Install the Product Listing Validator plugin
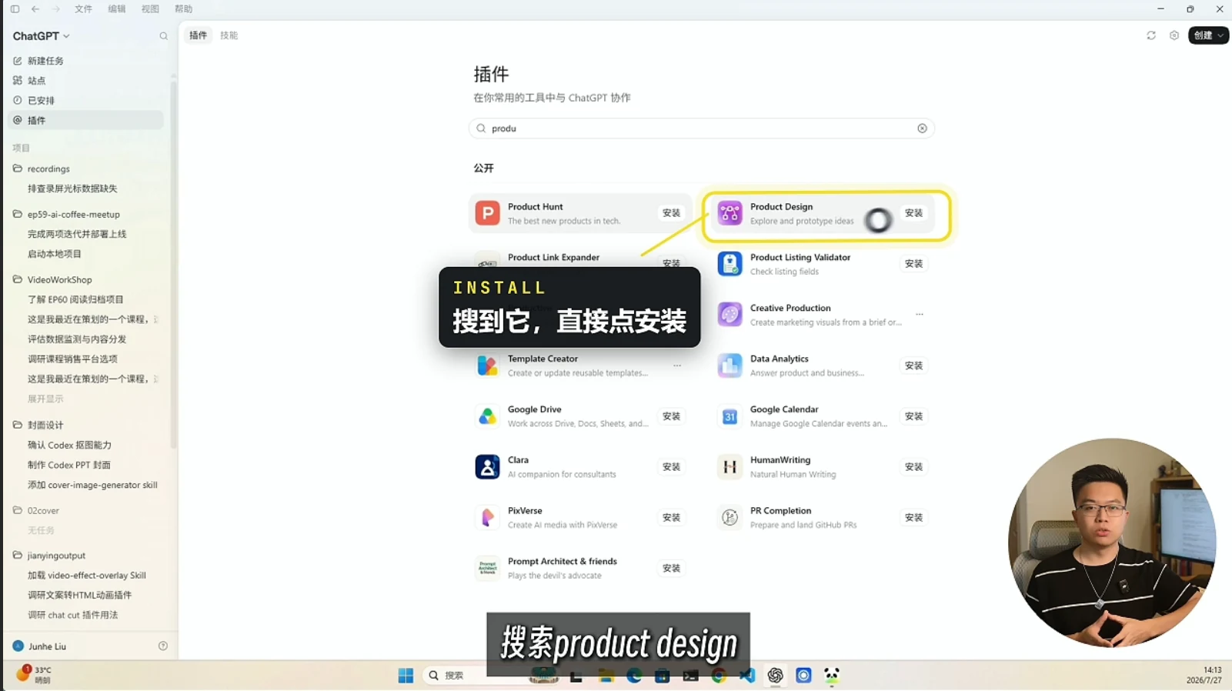The width and height of the screenshot is (1232, 691). [x=913, y=264]
